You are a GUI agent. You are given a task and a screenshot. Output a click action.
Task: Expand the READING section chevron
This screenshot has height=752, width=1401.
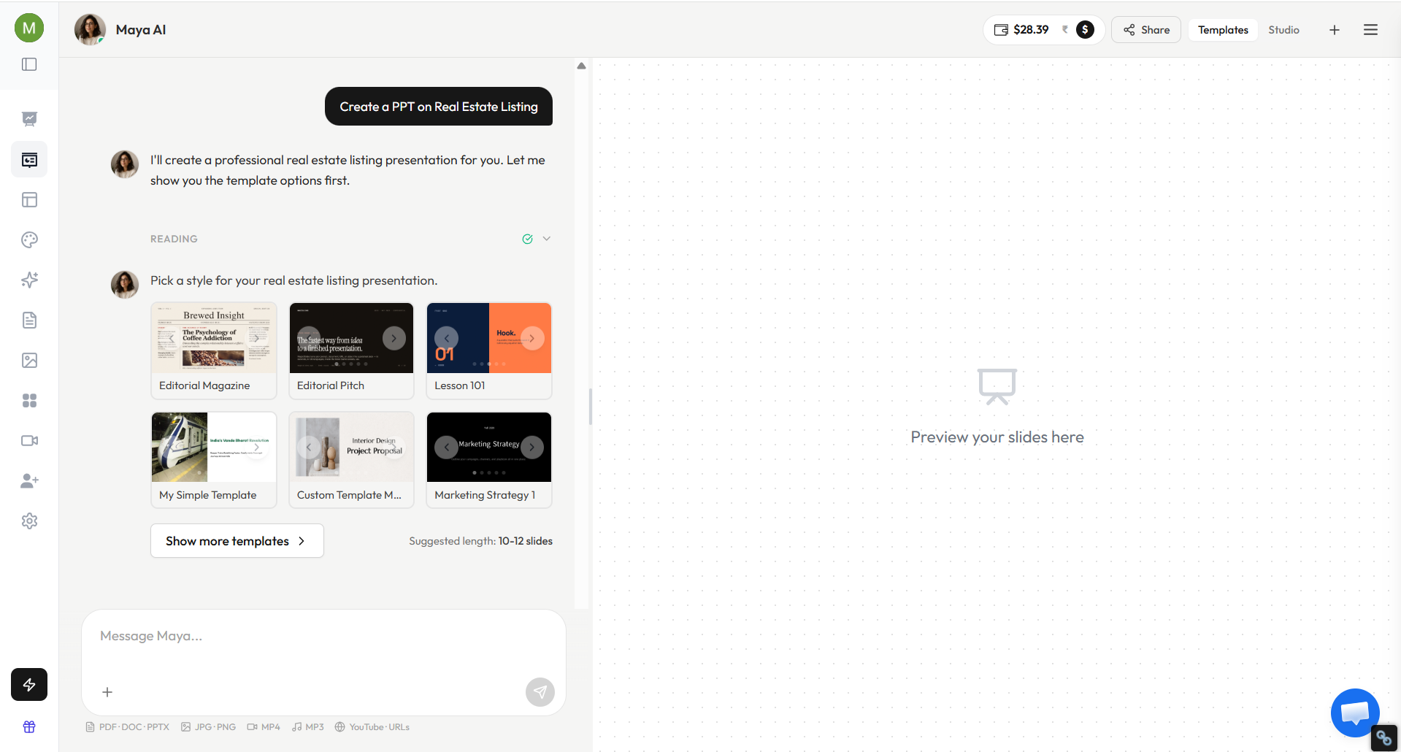pos(547,239)
